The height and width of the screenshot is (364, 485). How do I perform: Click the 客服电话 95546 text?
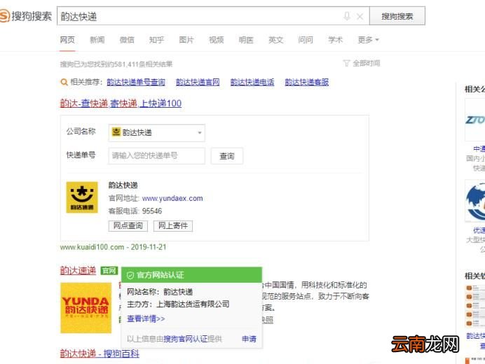point(135,211)
